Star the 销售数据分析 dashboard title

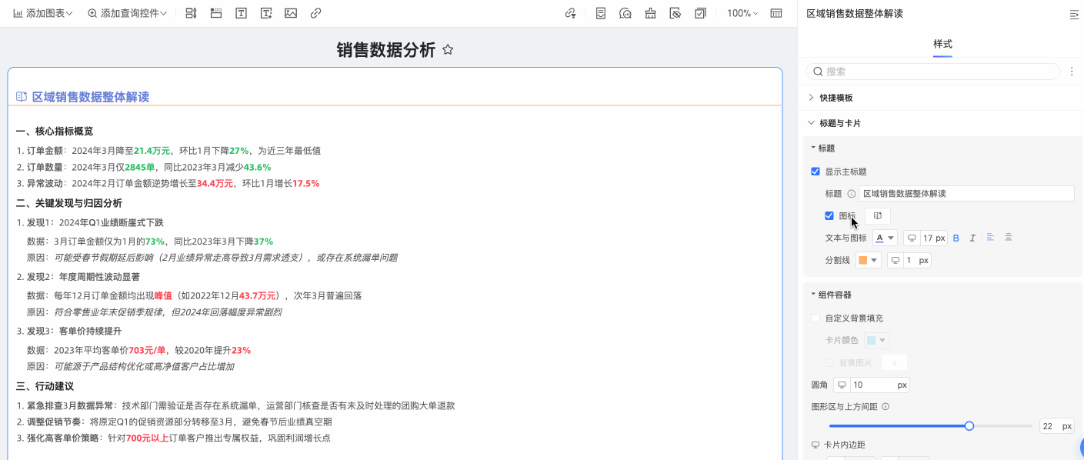[x=448, y=50]
